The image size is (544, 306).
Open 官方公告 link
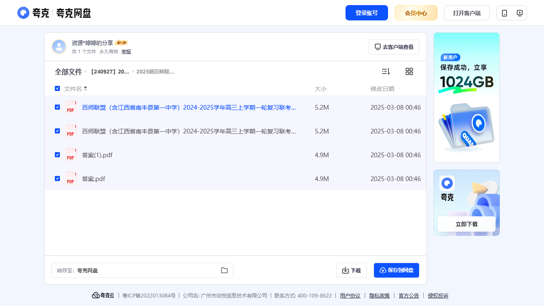click(409, 296)
